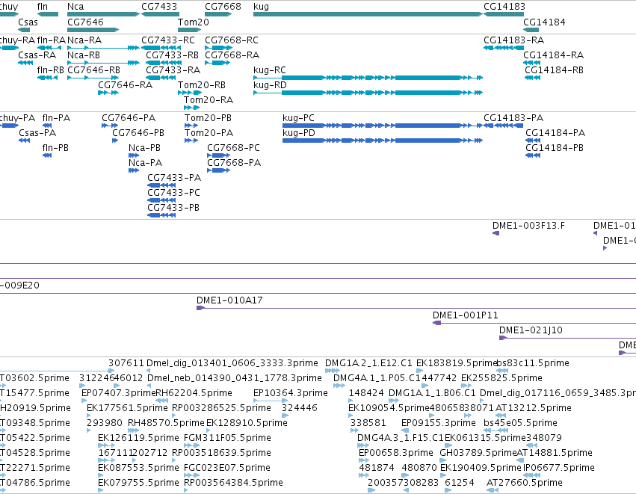This screenshot has height=494, width=636.
Task: Click the Nca gene feature
Action: coord(103,14)
